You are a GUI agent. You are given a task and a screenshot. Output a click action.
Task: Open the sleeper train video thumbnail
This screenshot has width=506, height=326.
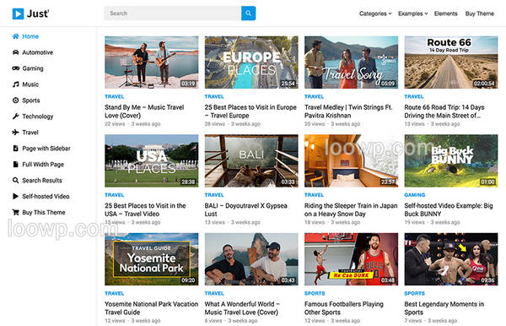click(351, 160)
